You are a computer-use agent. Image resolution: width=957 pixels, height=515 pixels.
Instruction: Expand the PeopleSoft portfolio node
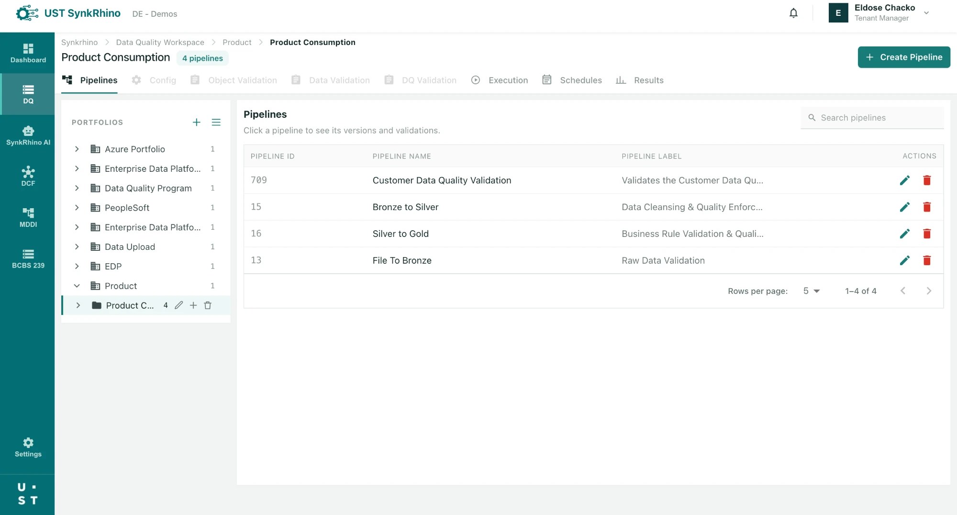[77, 208]
